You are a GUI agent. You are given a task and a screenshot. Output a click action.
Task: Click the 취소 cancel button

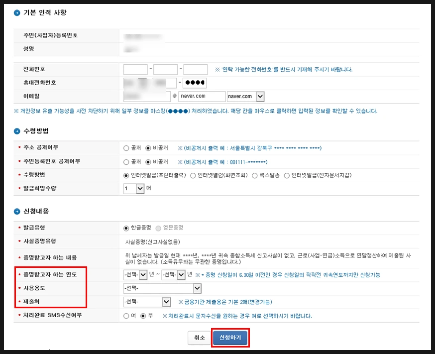tap(200, 338)
